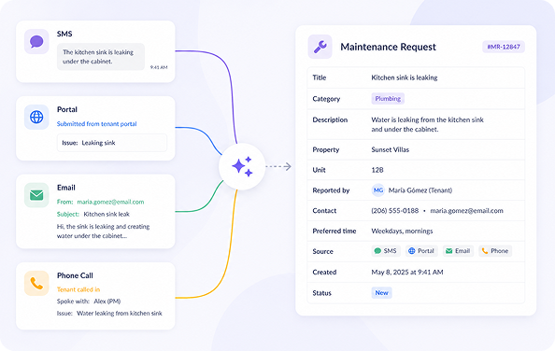Screen dimensions: 555x351
Task: Click the 'Portal' card heading
Action: 67,109
